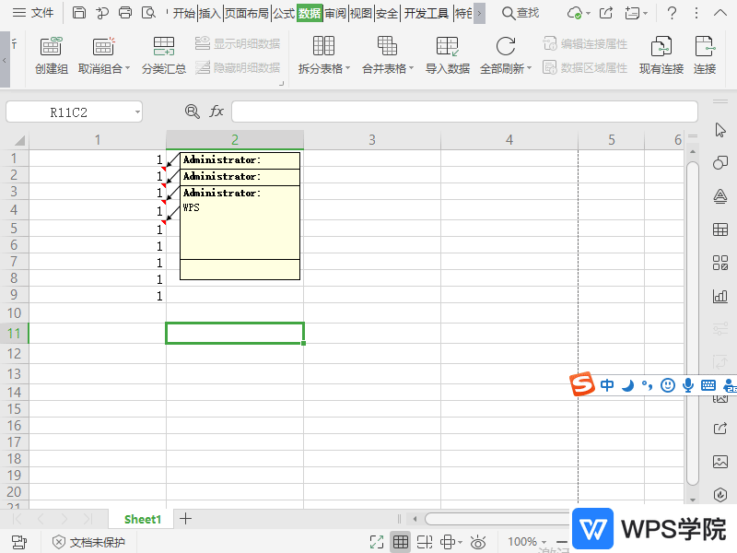Click 导入数据 import data button
Screen dimensions: 737x553
[448, 55]
